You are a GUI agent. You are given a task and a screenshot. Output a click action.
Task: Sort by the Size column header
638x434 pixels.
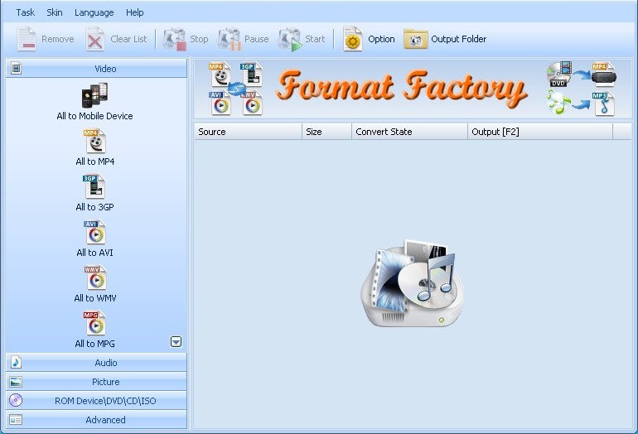(326, 132)
